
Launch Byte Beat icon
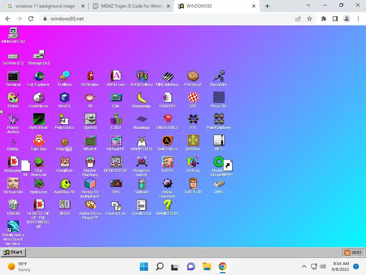tap(39, 122)
